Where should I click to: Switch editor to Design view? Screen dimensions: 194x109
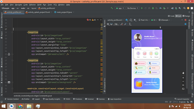pyautogui.click(x=186, y=16)
